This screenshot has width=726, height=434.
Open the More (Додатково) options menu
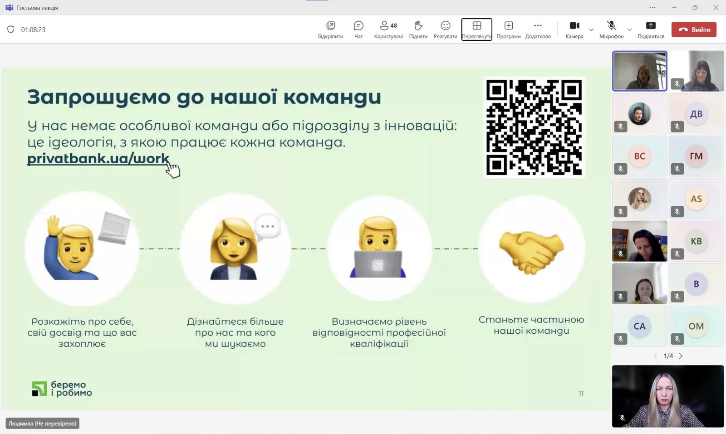tap(538, 29)
